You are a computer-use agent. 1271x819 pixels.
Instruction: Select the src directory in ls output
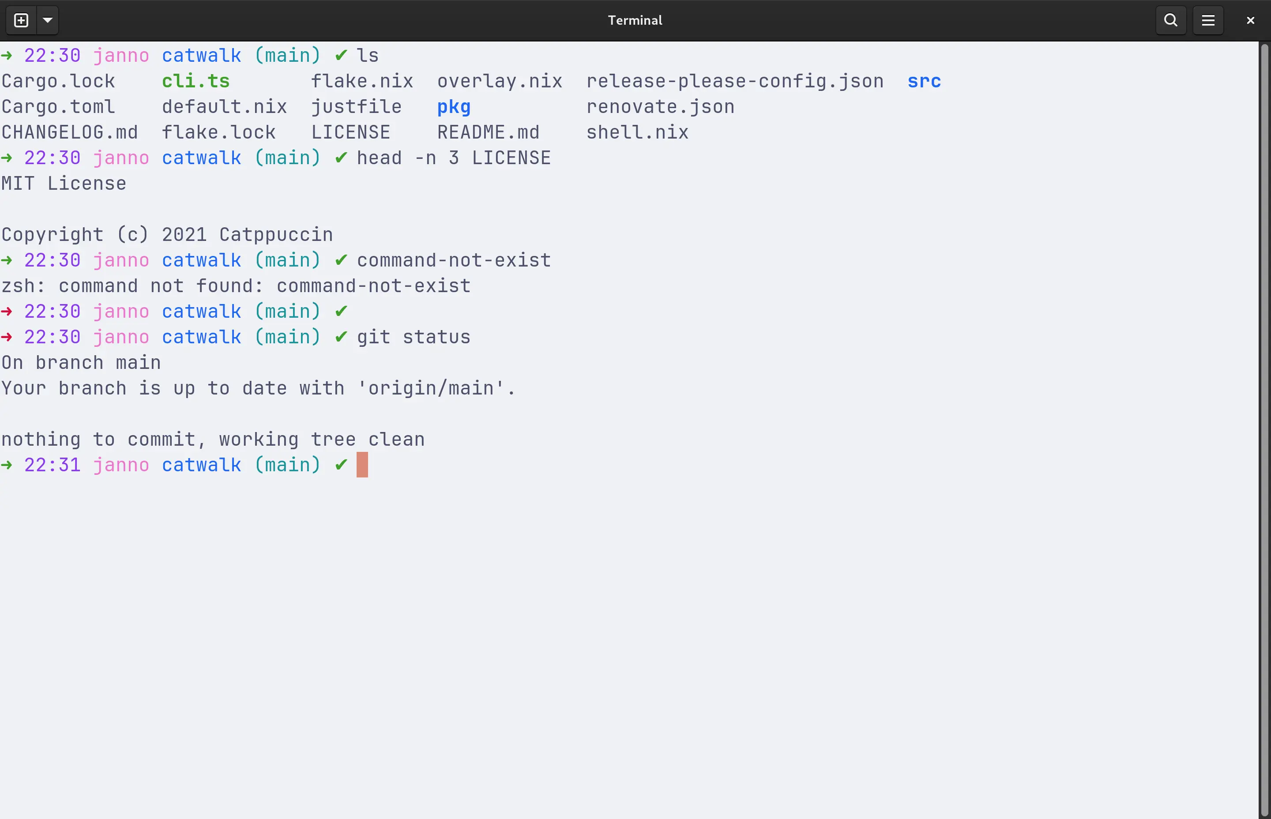pos(924,81)
